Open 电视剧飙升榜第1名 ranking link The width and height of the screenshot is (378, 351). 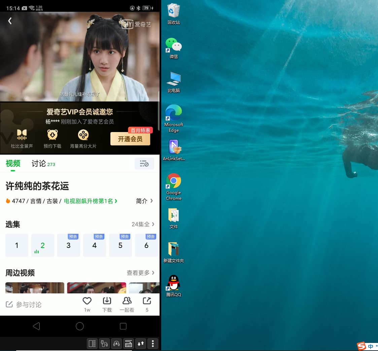(90, 201)
